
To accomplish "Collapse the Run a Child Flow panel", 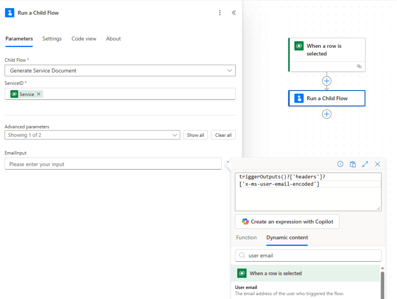I will click(x=234, y=13).
